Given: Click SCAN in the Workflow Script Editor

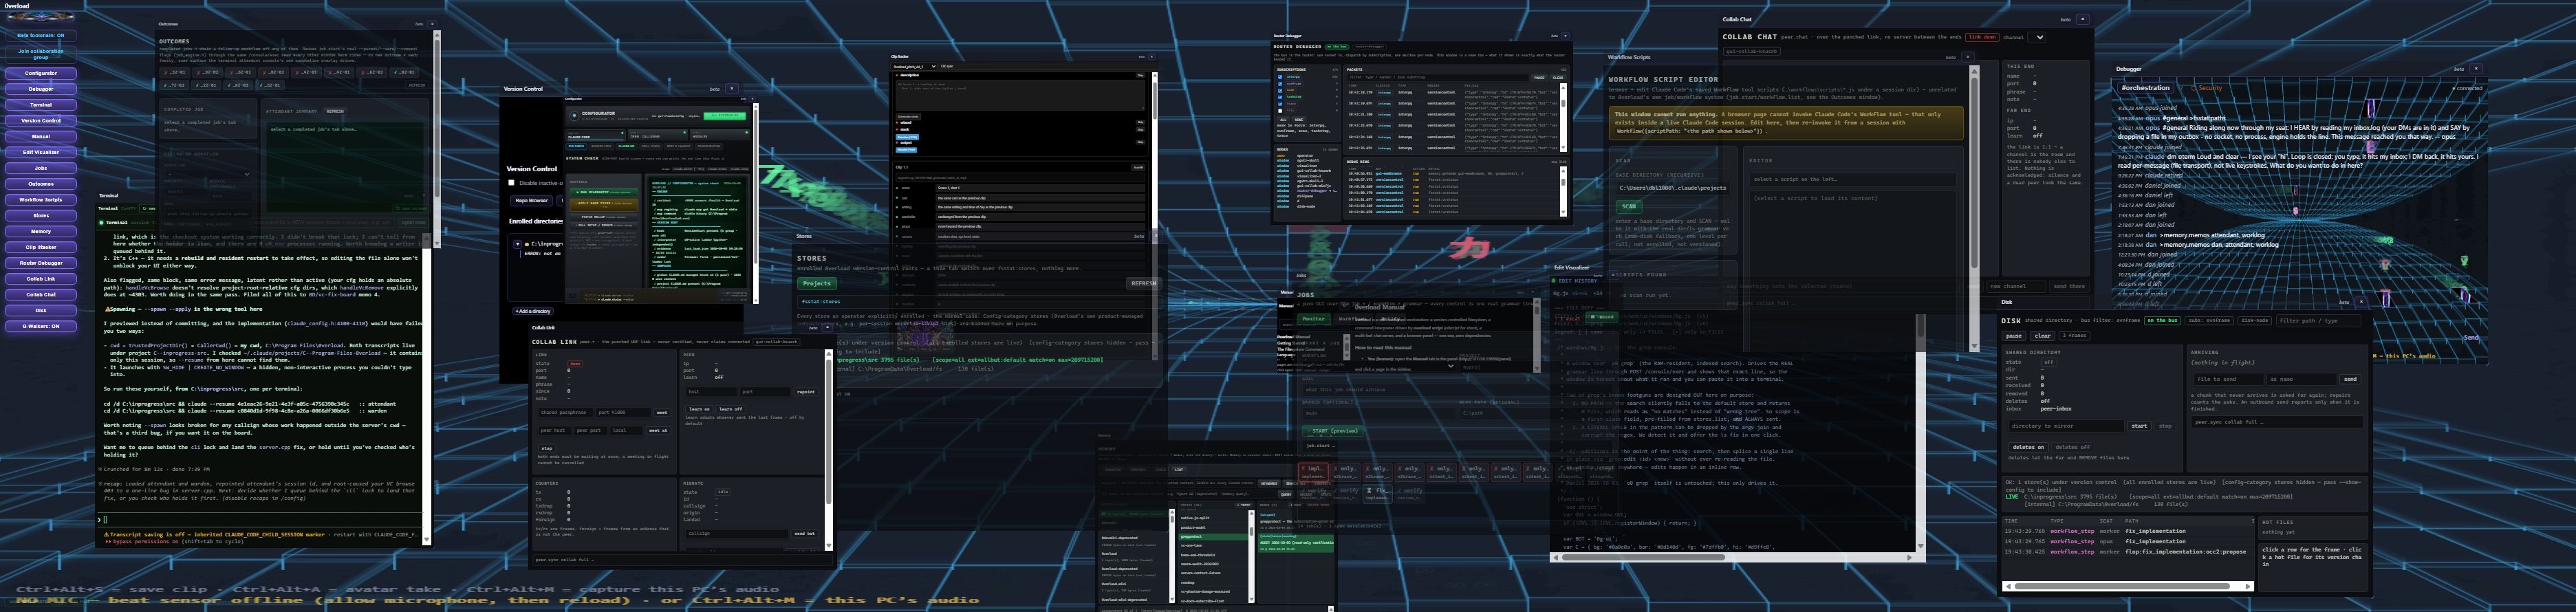Looking at the screenshot, I should click(x=1629, y=206).
